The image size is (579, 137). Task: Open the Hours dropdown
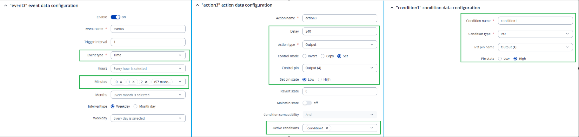(x=148, y=69)
